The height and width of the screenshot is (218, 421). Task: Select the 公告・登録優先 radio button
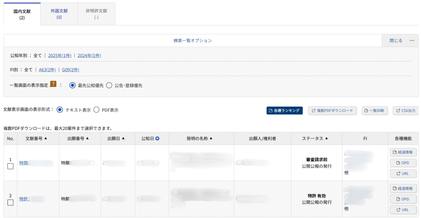109,85
